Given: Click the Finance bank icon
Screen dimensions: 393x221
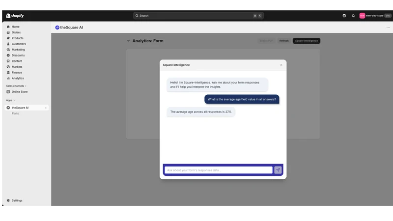Looking at the screenshot, I should pos(8,73).
